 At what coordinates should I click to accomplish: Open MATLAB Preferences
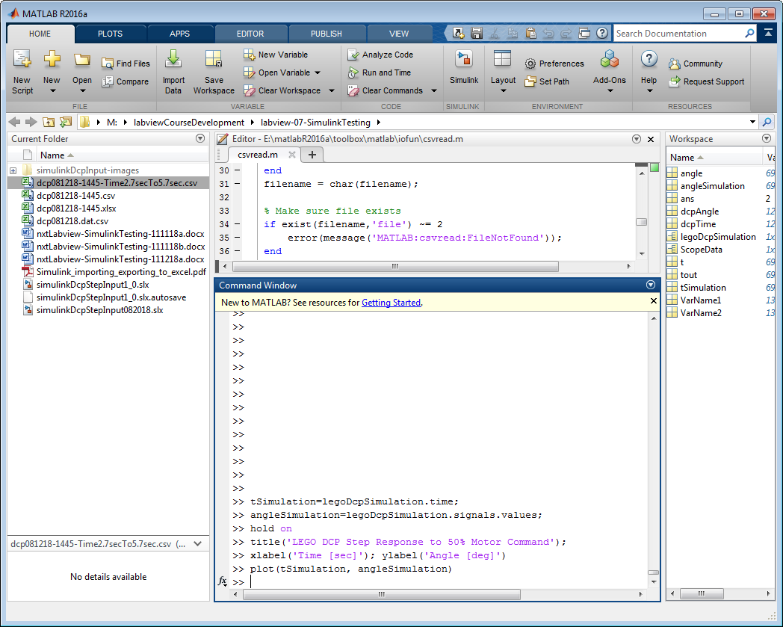tap(554, 64)
